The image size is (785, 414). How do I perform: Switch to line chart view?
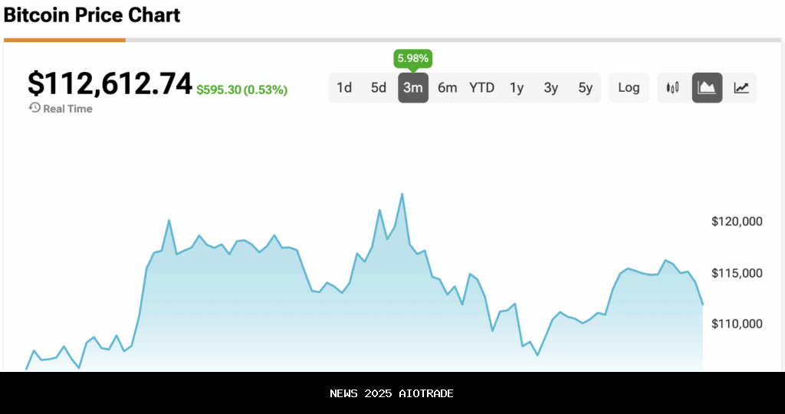pyautogui.click(x=741, y=88)
